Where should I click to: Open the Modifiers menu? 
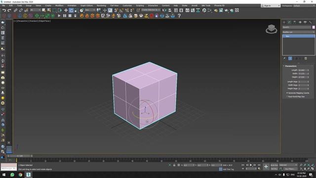[59, 5]
